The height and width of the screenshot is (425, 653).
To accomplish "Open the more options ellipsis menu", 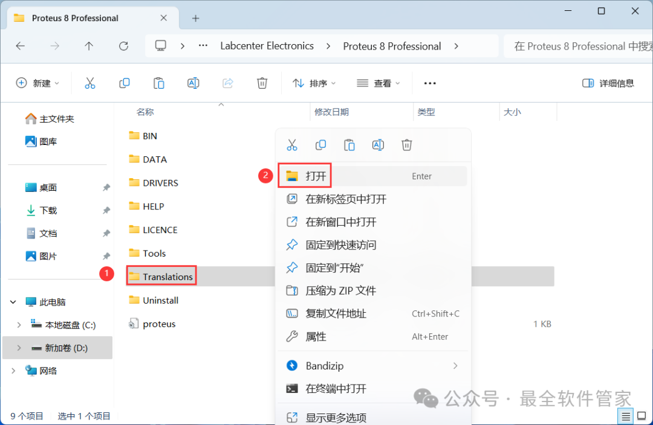I will tap(430, 83).
